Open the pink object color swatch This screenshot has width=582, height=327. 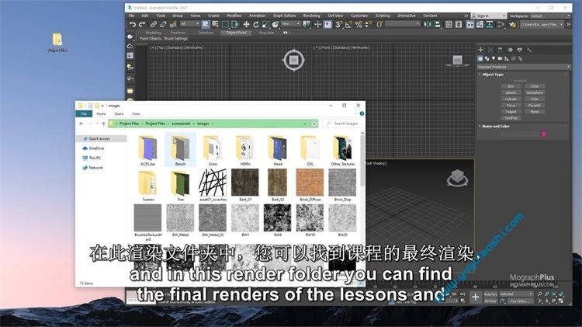click(x=543, y=134)
